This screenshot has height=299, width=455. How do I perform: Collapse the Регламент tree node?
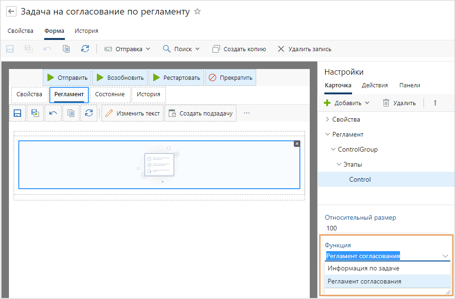pos(327,134)
